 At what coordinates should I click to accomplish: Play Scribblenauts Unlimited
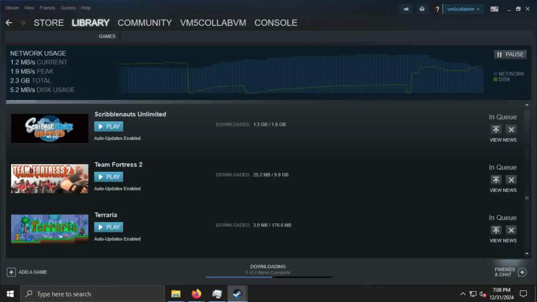coord(109,126)
